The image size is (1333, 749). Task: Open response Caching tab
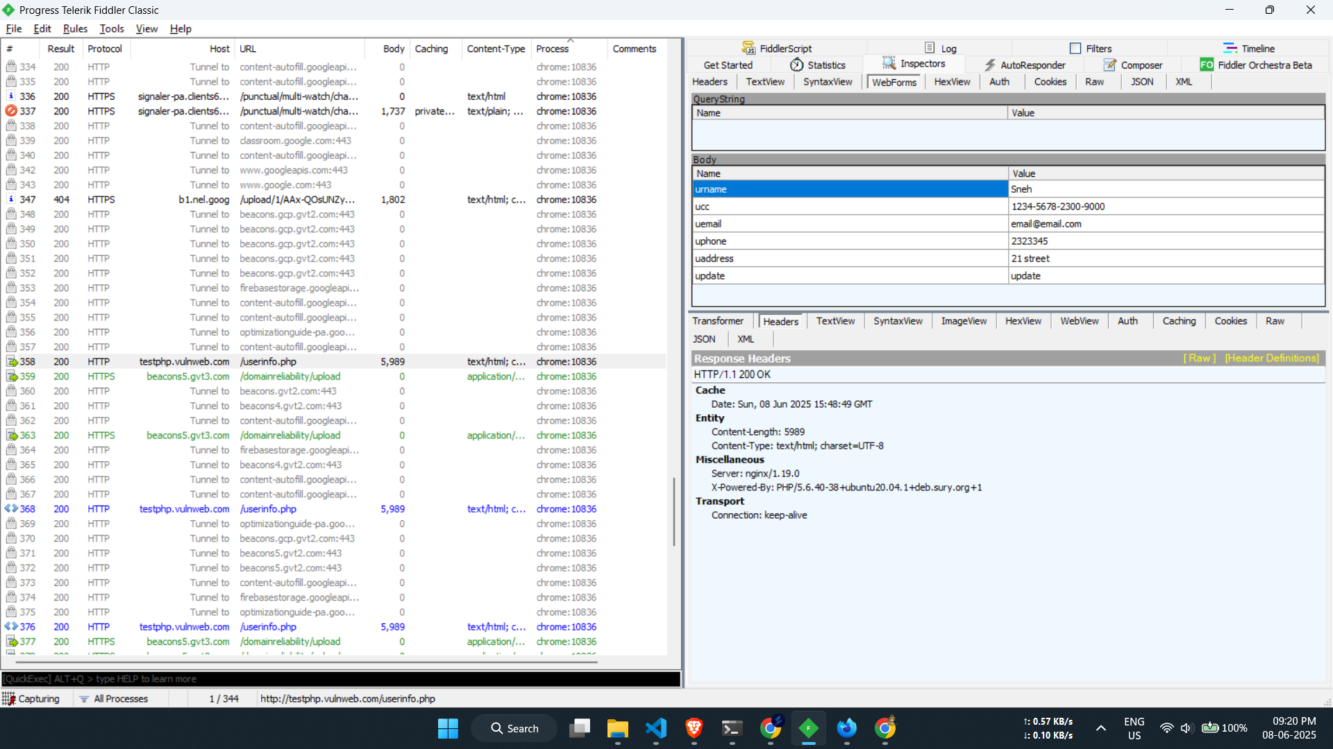click(1179, 321)
